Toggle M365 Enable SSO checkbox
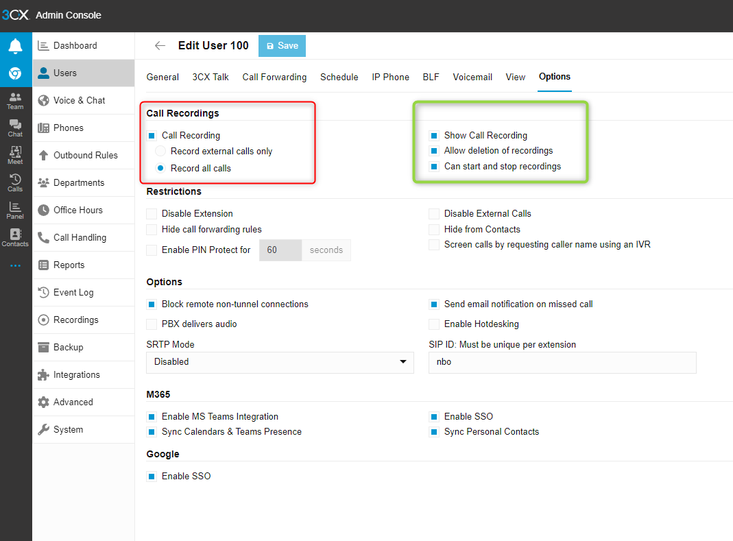Screen dimensions: 733x541 (x=434, y=417)
